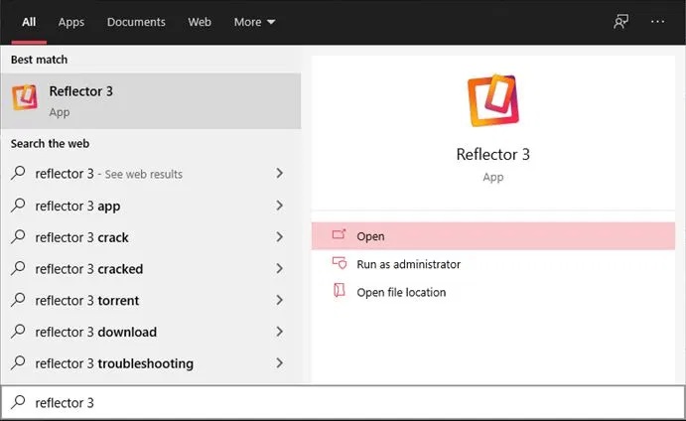Click the Open file location folder icon
This screenshot has width=686, height=421.
pyautogui.click(x=339, y=292)
